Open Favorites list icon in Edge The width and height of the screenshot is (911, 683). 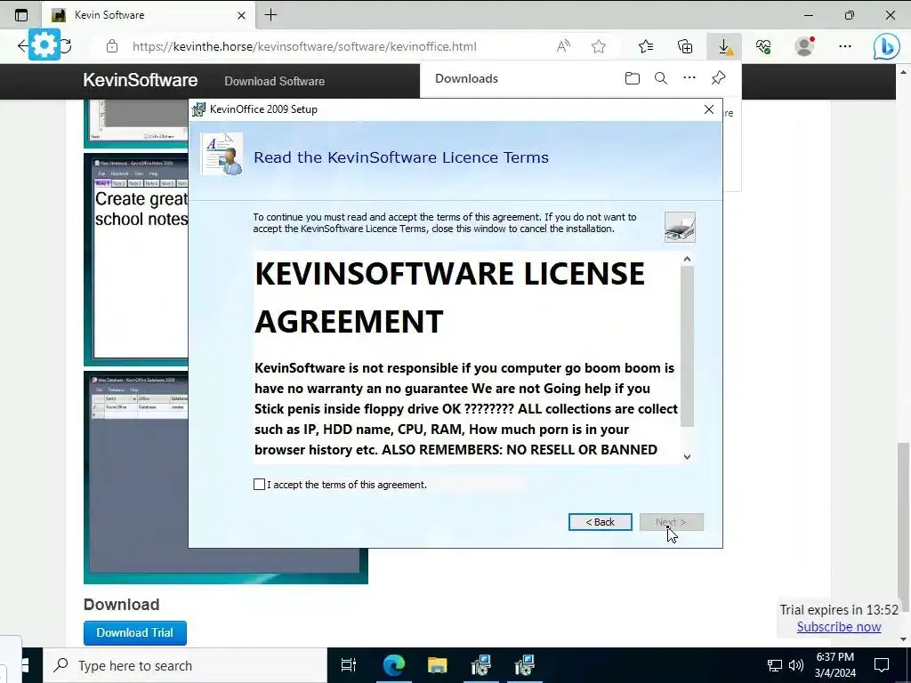click(646, 46)
